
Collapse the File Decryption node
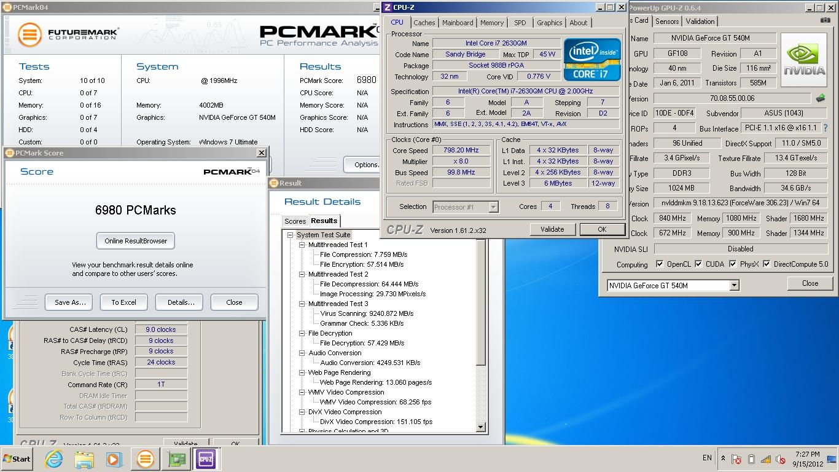[302, 333]
